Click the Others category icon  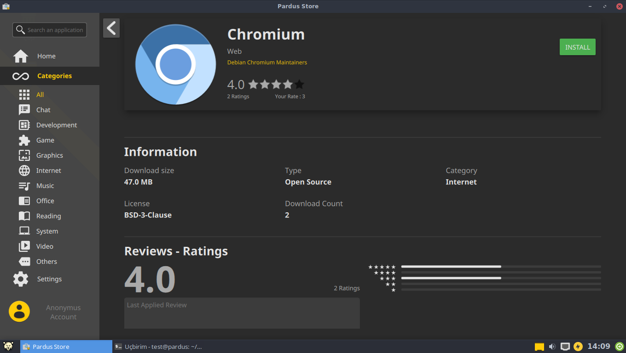(24, 262)
